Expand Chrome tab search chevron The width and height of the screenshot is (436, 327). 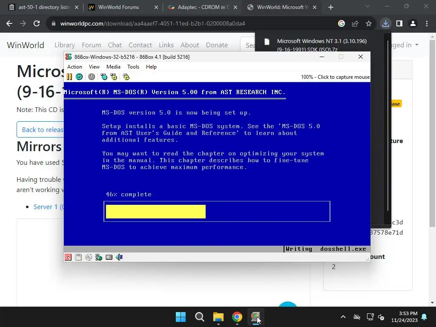(x=367, y=6)
